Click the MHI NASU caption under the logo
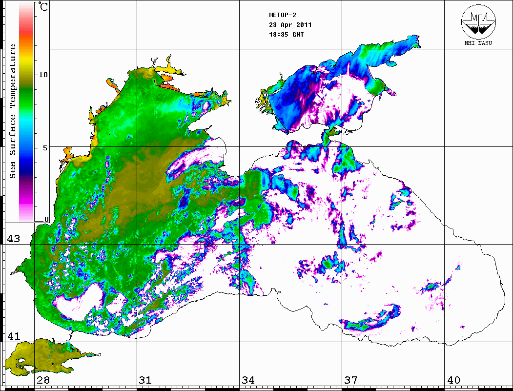 [477, 42]
